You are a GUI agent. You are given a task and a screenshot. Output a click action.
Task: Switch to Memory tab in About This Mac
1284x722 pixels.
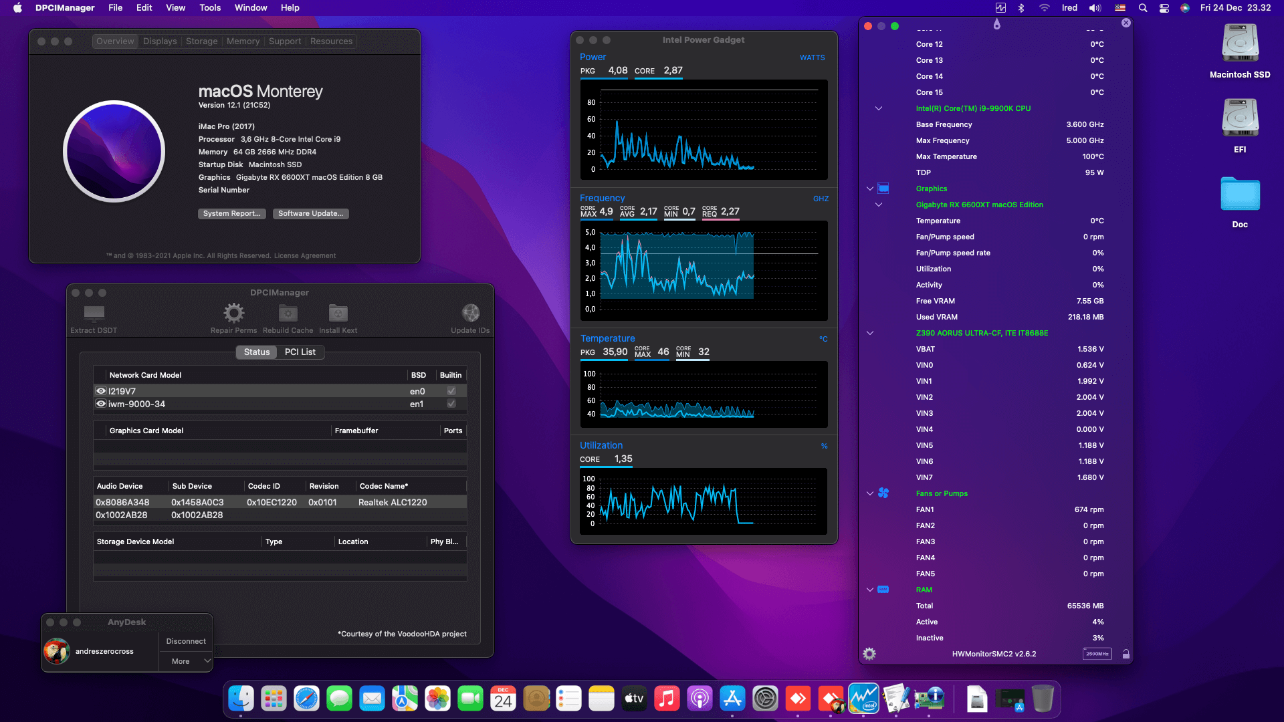(x=243, y=41)
